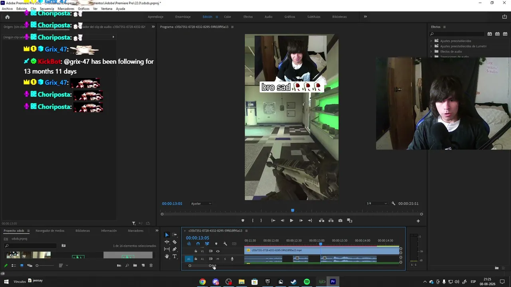
Task: Export frame with the camera icon
Action: [x=340, y=220]
